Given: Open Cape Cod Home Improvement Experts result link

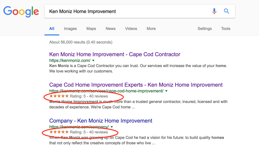Looking at the screenshot, I should click(x=136, y=85).
